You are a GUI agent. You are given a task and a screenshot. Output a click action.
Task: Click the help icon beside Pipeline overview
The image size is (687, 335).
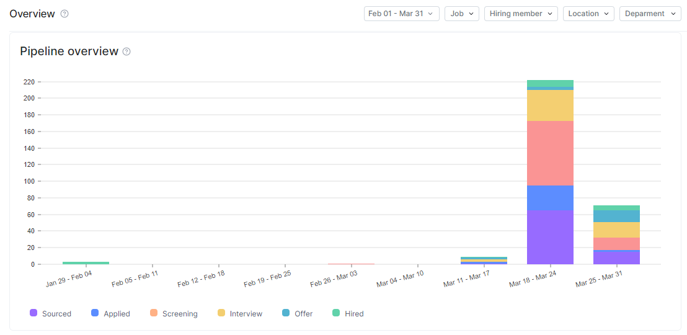tap(126, 51)
